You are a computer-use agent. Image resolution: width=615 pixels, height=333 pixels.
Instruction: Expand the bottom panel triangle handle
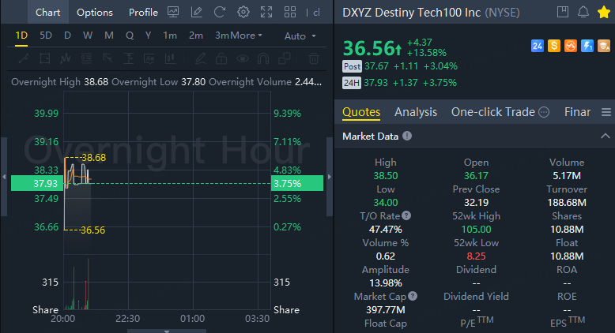[167, 331]
